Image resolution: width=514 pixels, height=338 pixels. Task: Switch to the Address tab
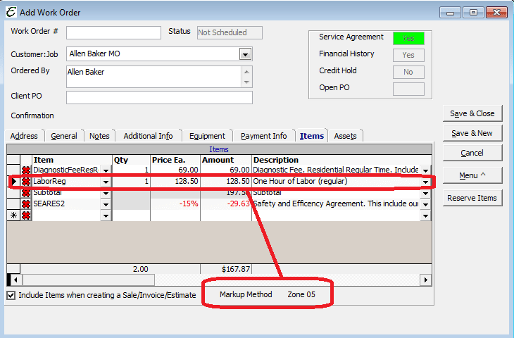[x=24, y=136]
